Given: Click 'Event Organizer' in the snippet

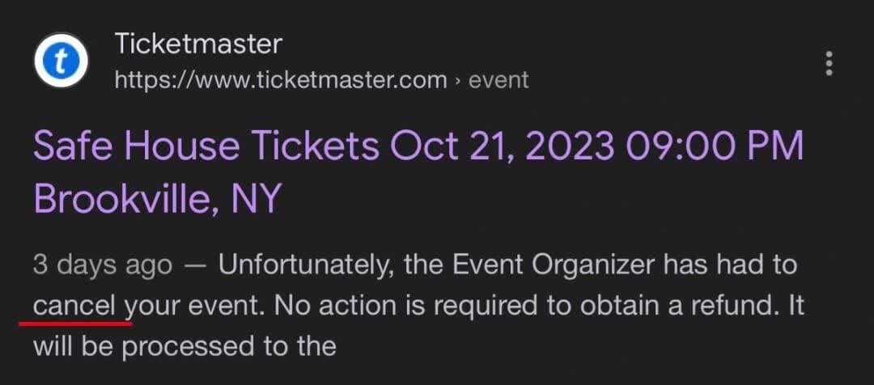Looking at the screenshot, I should pyautogui.click(x=560, y=265).
